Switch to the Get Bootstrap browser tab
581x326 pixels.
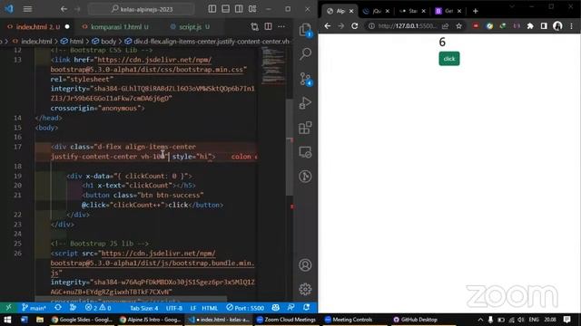point(448,11)
